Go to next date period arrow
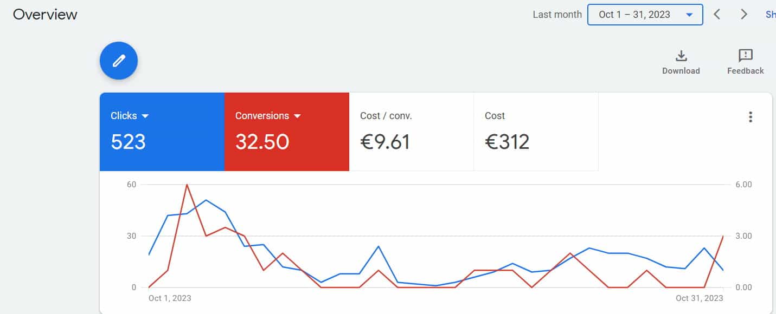Image resolution: width=776 pixels, height=314 pixels. pyautogui.click(x=744, y=15)
